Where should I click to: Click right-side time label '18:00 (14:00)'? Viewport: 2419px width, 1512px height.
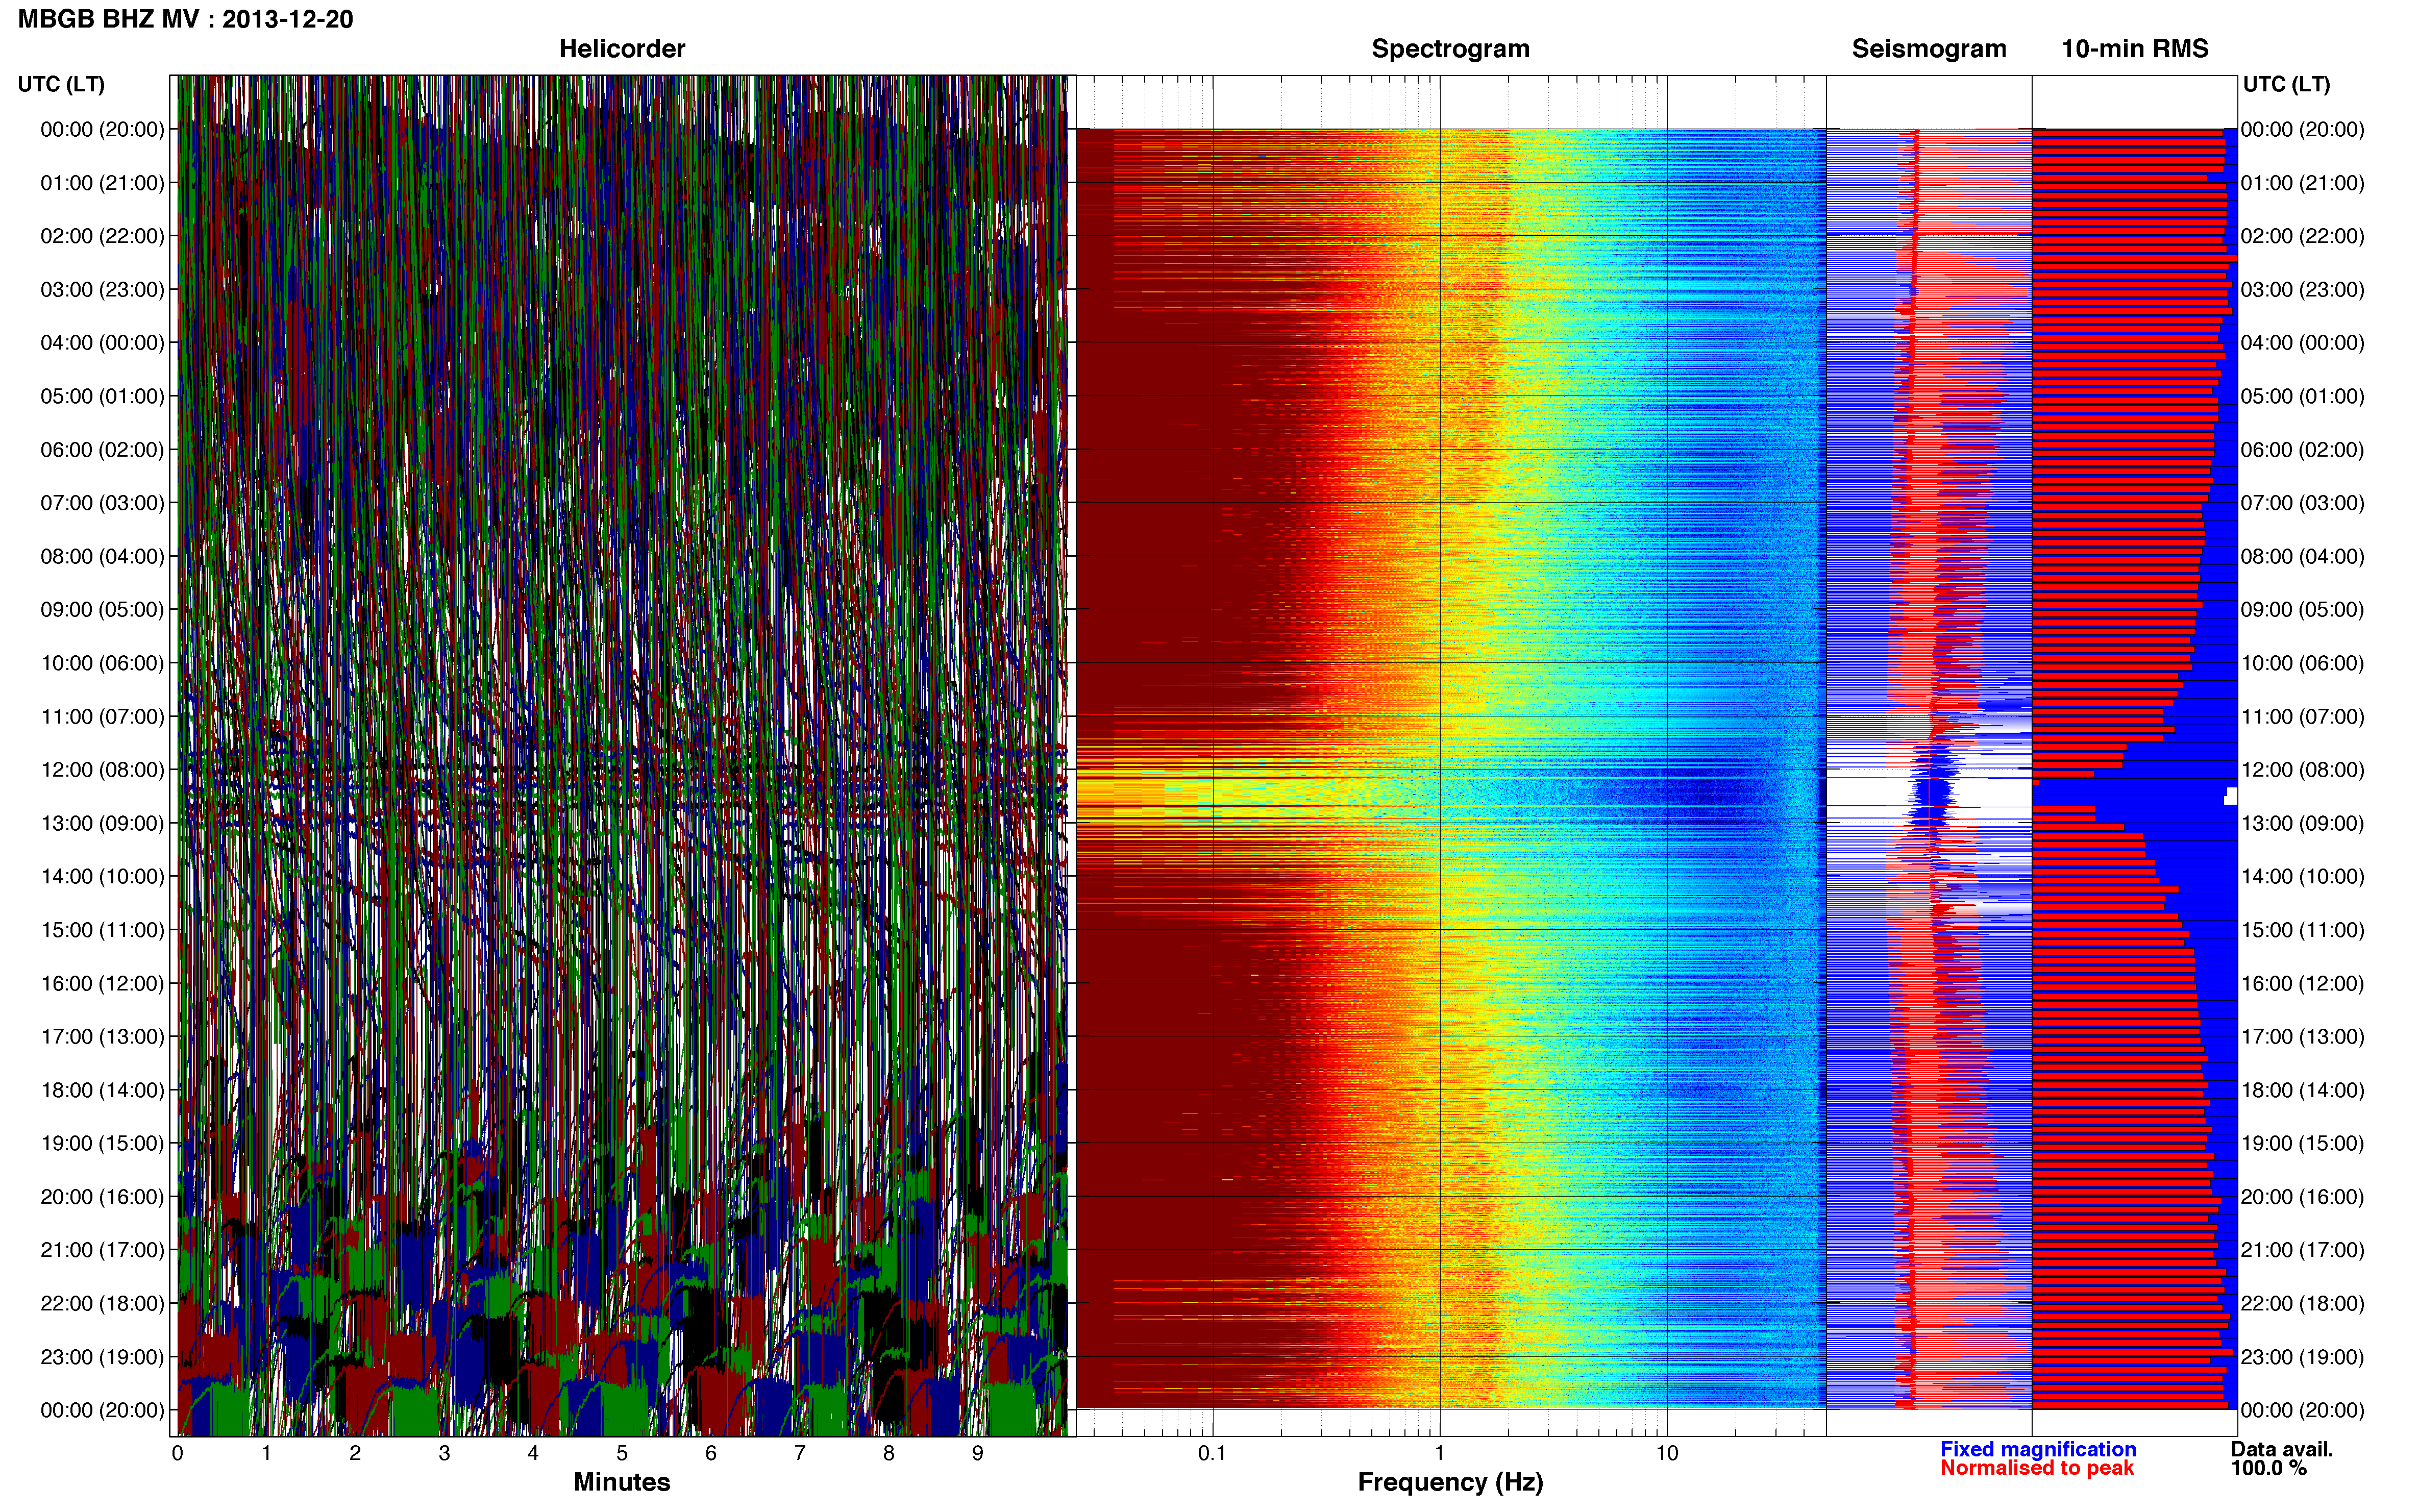click(x=2302, y=1090)
